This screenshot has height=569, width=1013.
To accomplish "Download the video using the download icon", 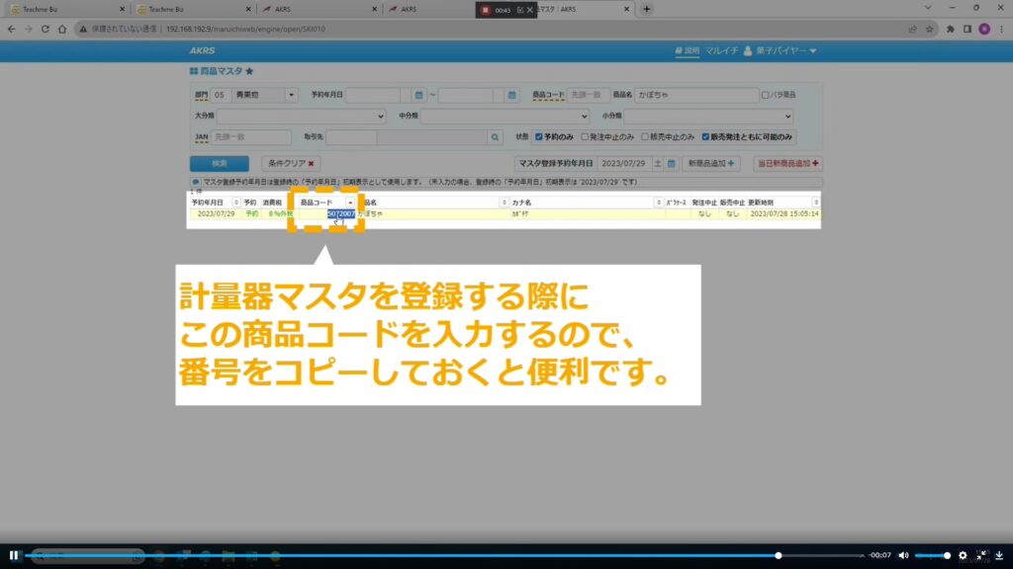I will [x=999, y=555].
